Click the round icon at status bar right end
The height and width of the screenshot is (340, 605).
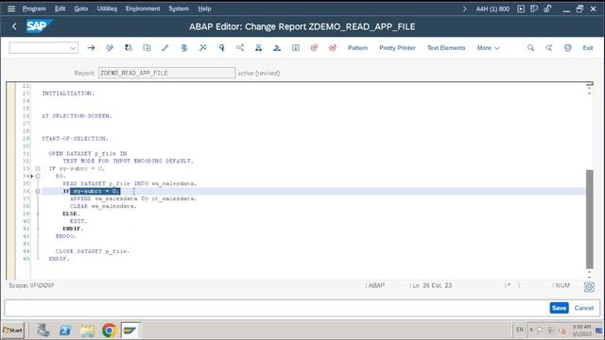pos(589,287)
